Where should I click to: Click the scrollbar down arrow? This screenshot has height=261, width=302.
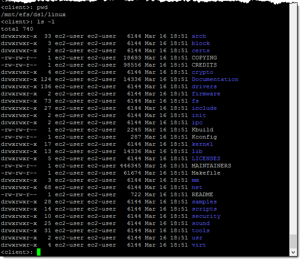point(293,252)
